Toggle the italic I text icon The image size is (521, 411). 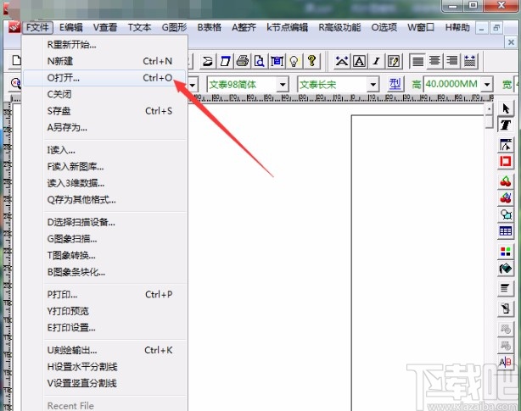(x=377, y=61)
